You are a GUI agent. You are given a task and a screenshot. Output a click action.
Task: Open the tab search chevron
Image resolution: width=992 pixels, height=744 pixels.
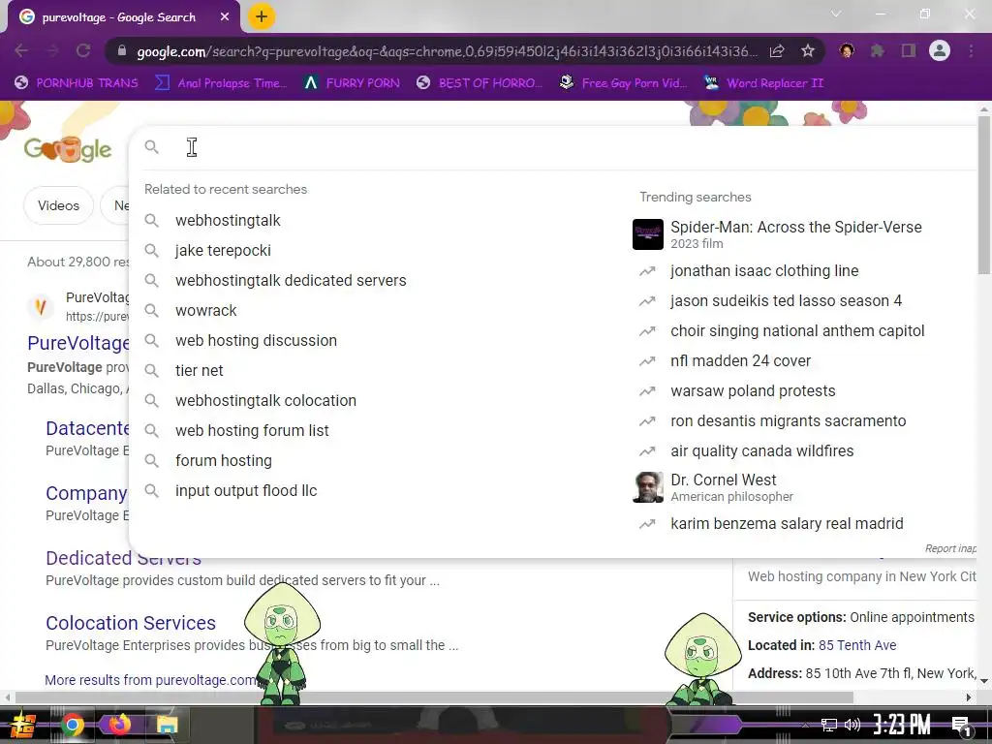[x=836, y=14]
